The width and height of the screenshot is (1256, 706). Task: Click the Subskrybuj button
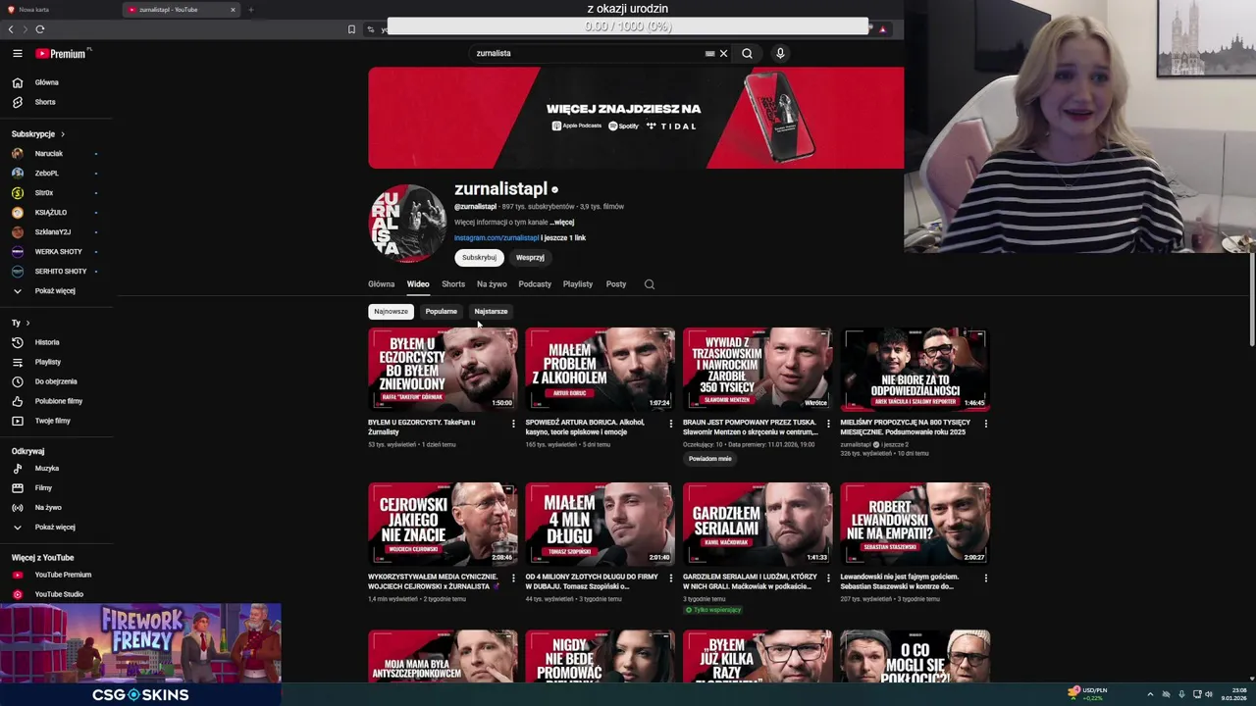coord(479,258)
